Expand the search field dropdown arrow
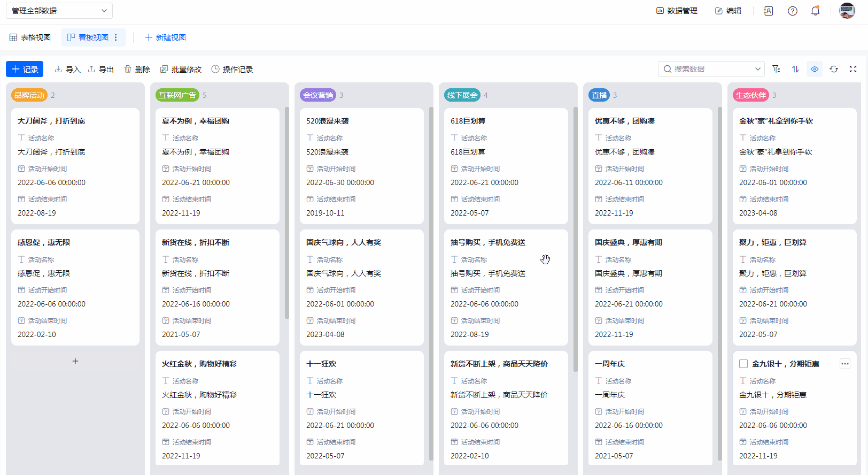This screenshot has height=475, width=868. pyautogui.click(x=757, y=69)
